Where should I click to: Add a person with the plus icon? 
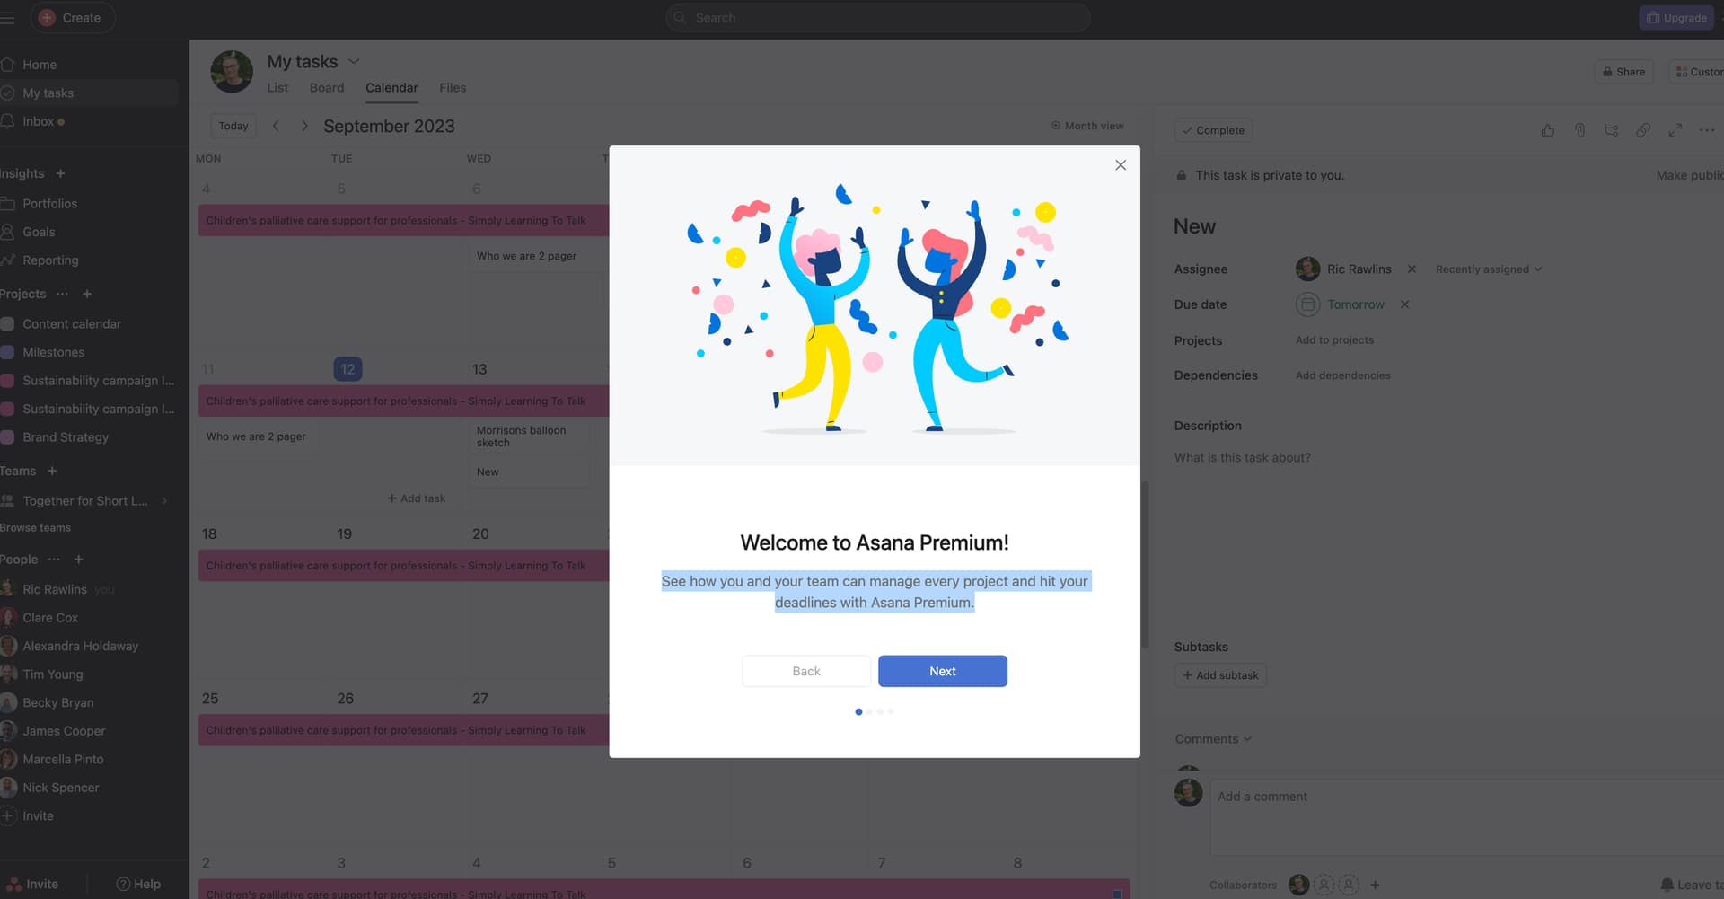pos(79,560)
